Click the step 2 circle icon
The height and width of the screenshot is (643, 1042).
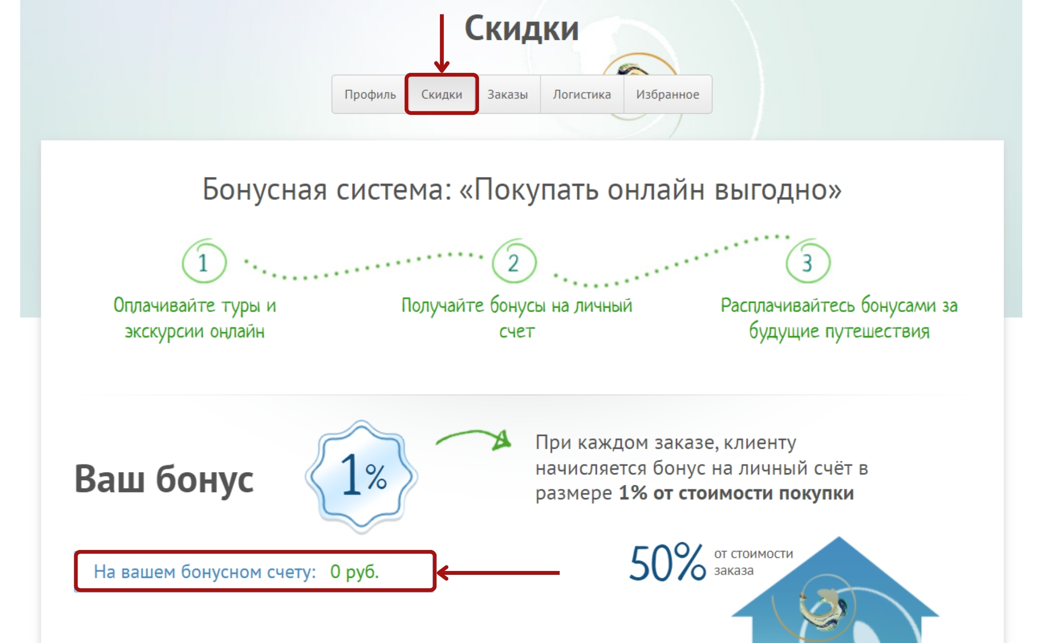[514, 262]
